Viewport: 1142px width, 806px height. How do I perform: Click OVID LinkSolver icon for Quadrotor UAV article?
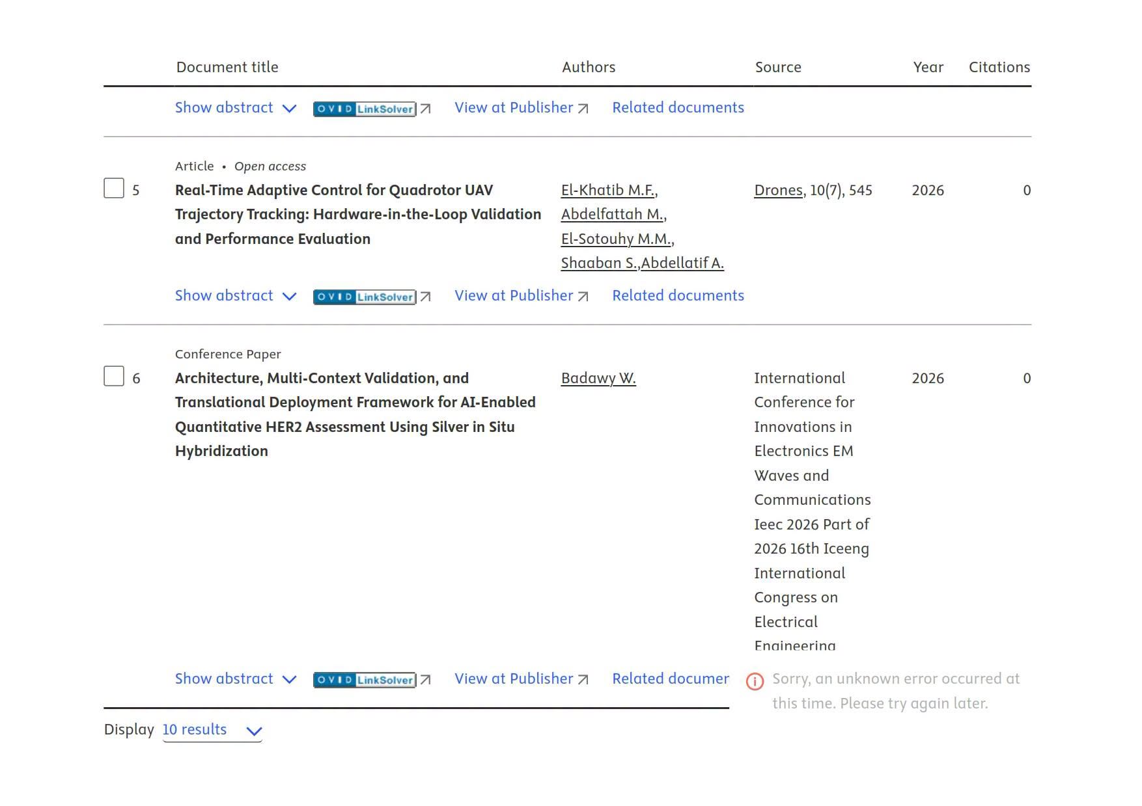(365, 297)
